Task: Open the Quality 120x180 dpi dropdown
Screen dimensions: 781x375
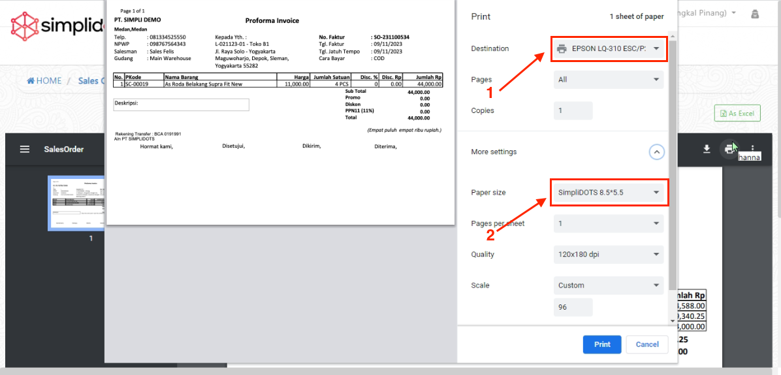Action: (x=608, y=254)
